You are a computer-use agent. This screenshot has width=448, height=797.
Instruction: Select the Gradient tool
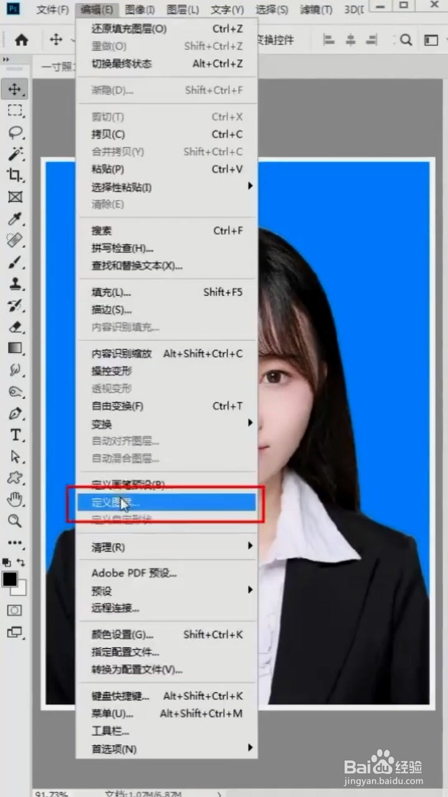pos(15,348)
